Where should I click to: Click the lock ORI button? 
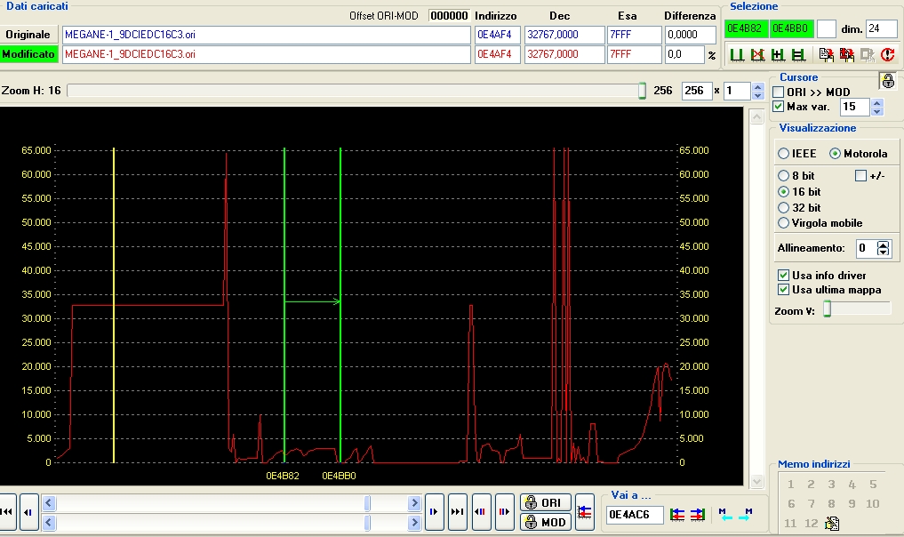[546, 502]
